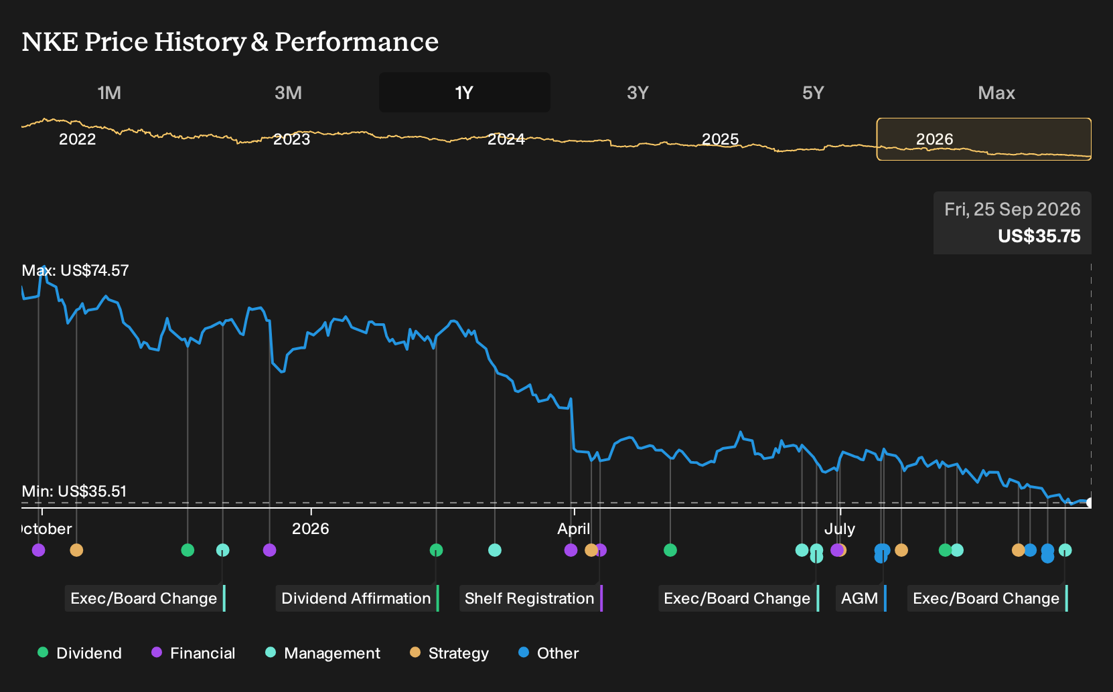The height and width of the screenshot is (692, 1113).
Task: Click the July axis label
Action: [840, 529]
